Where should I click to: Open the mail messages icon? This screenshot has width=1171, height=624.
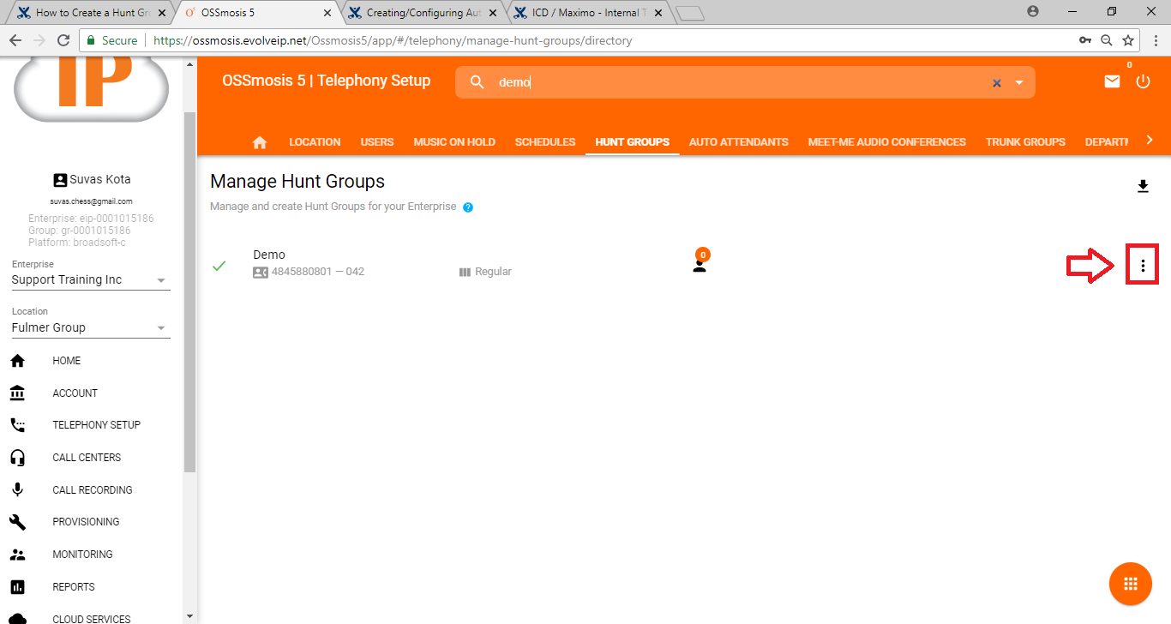point(1112,81)
